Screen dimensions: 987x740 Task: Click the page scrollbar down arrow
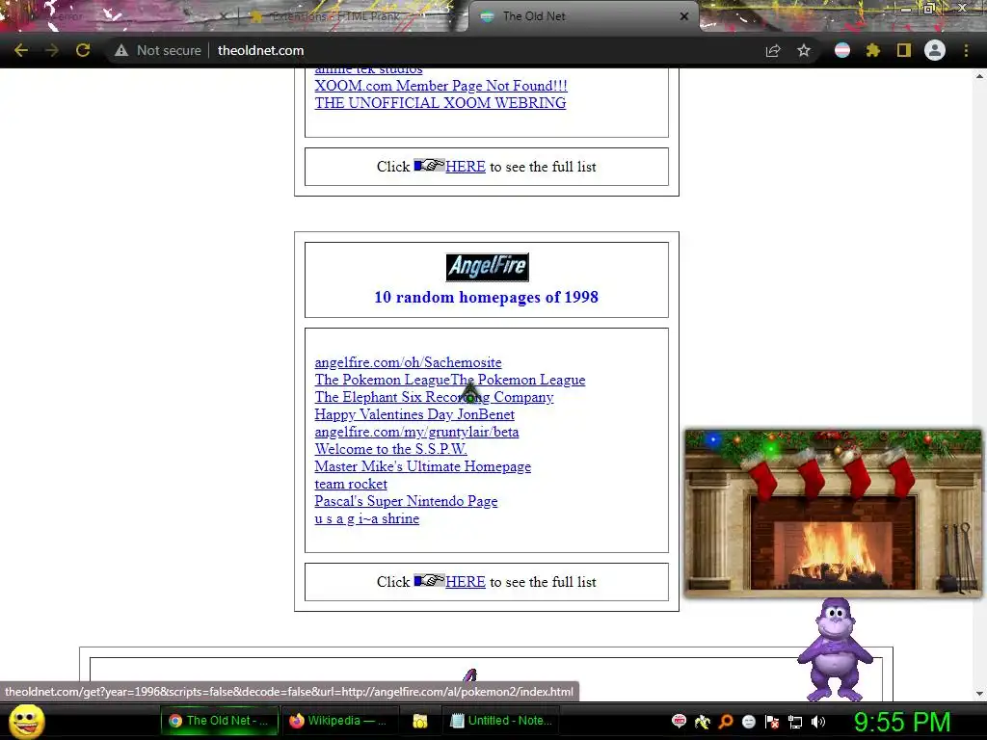click(x=979, y=694)
